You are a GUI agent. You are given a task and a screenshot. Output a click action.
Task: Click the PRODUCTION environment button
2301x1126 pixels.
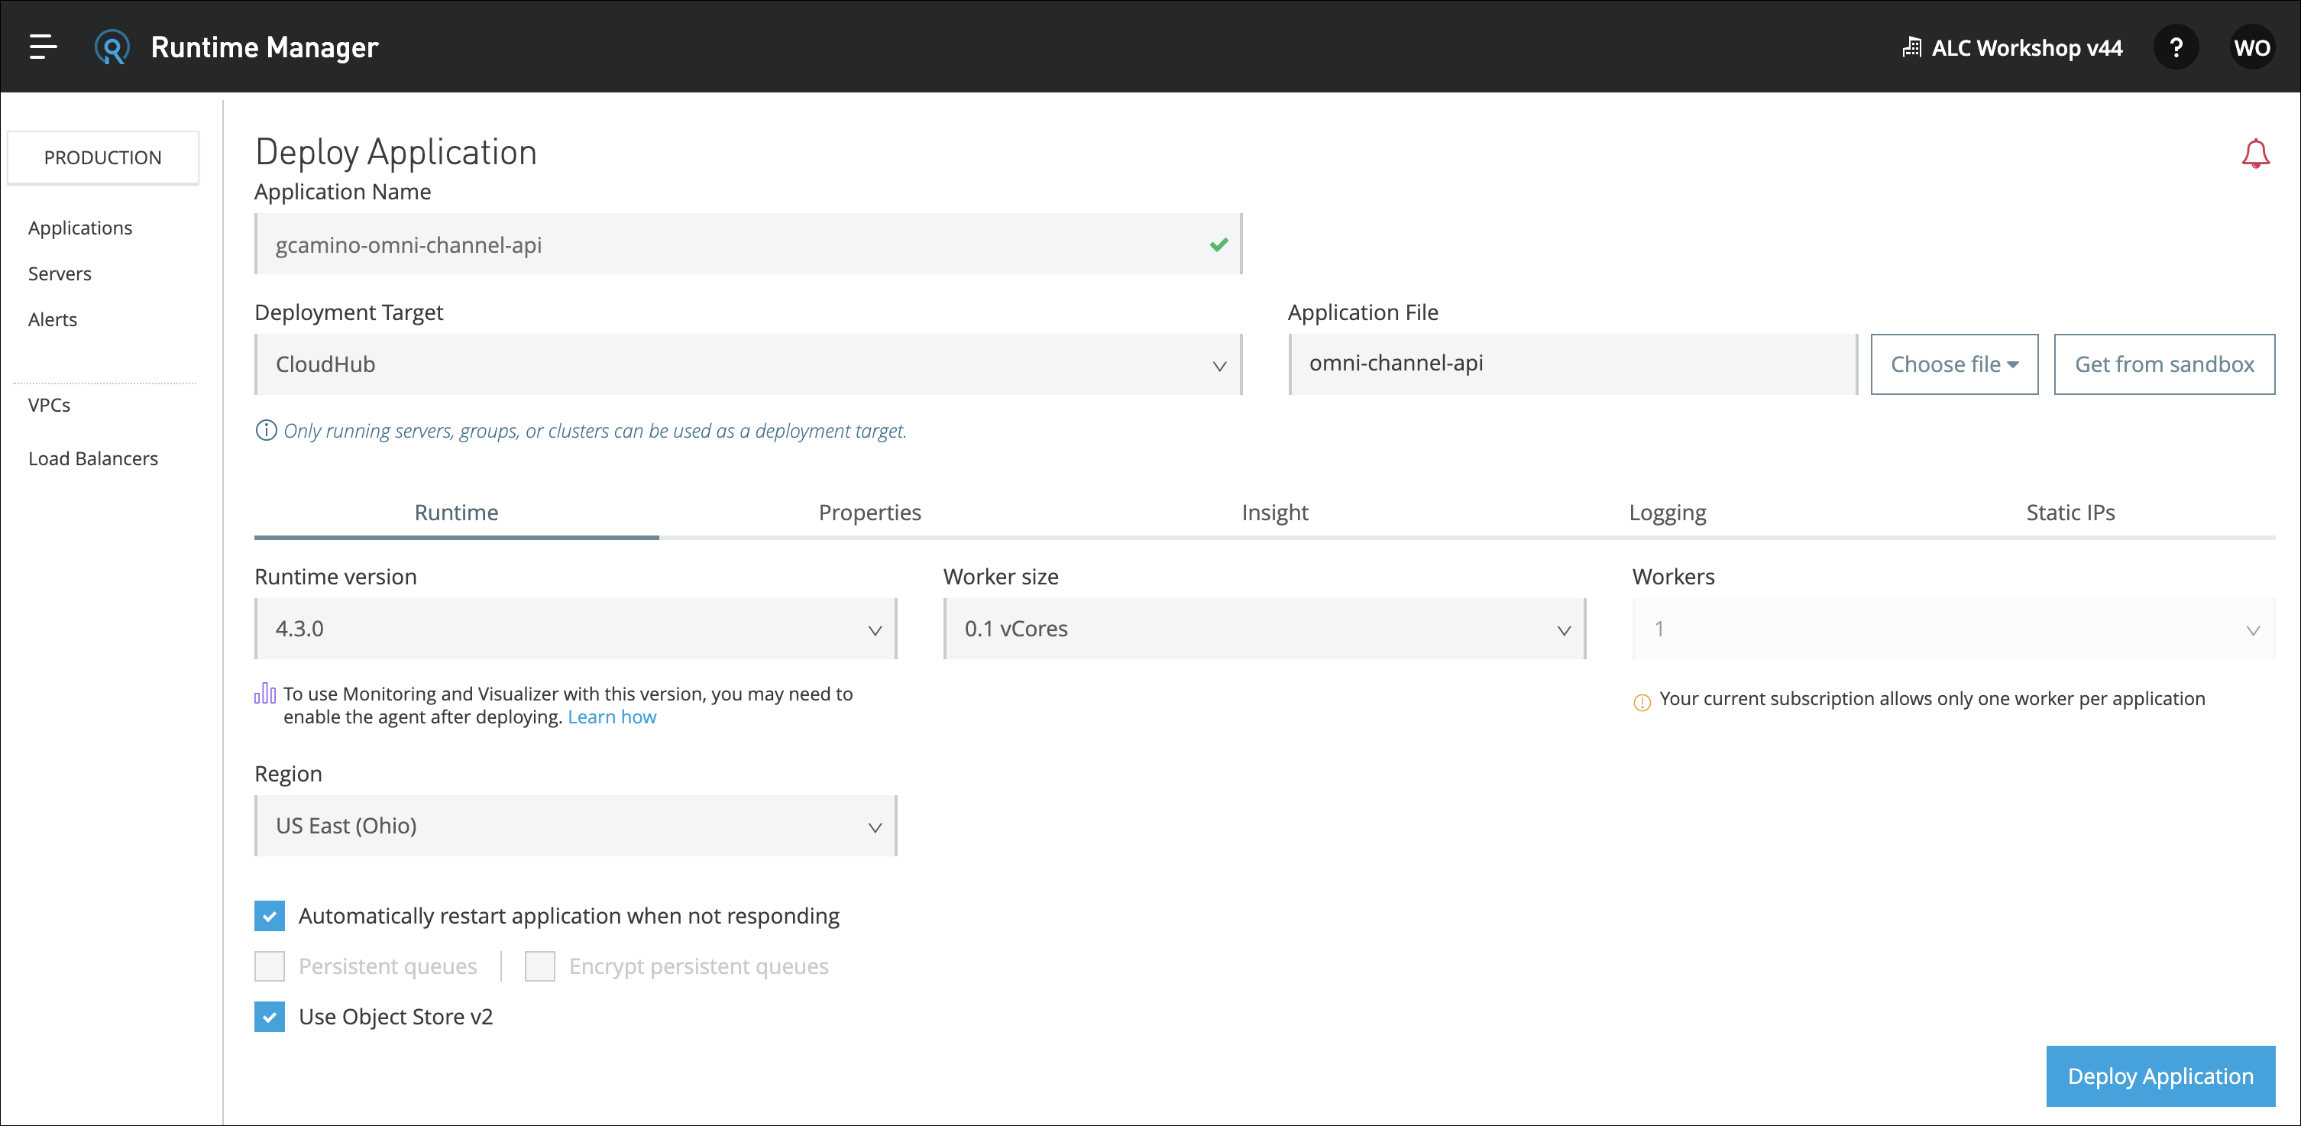[x=102, y=157]
